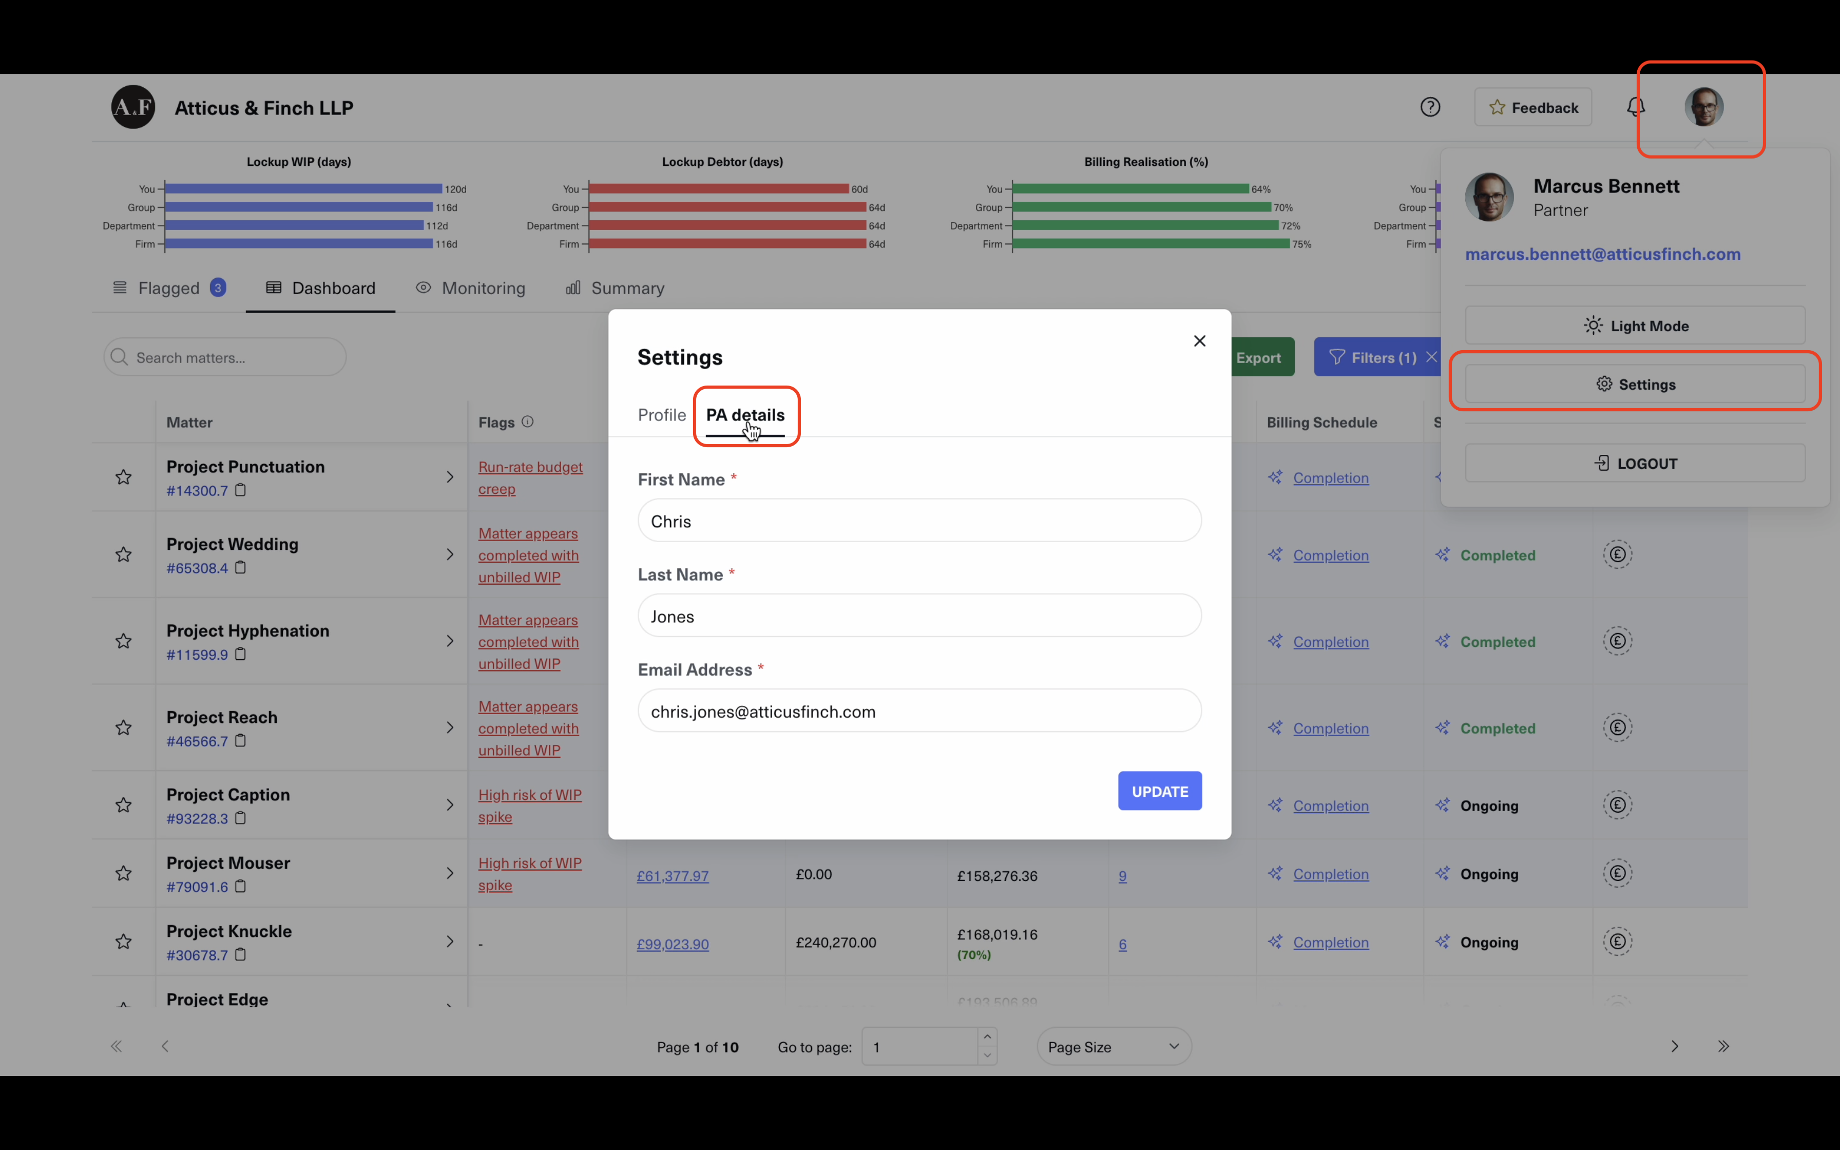
Task: Switch to the Profile tab
Action: pyautogui.click(x=661, y=415)
